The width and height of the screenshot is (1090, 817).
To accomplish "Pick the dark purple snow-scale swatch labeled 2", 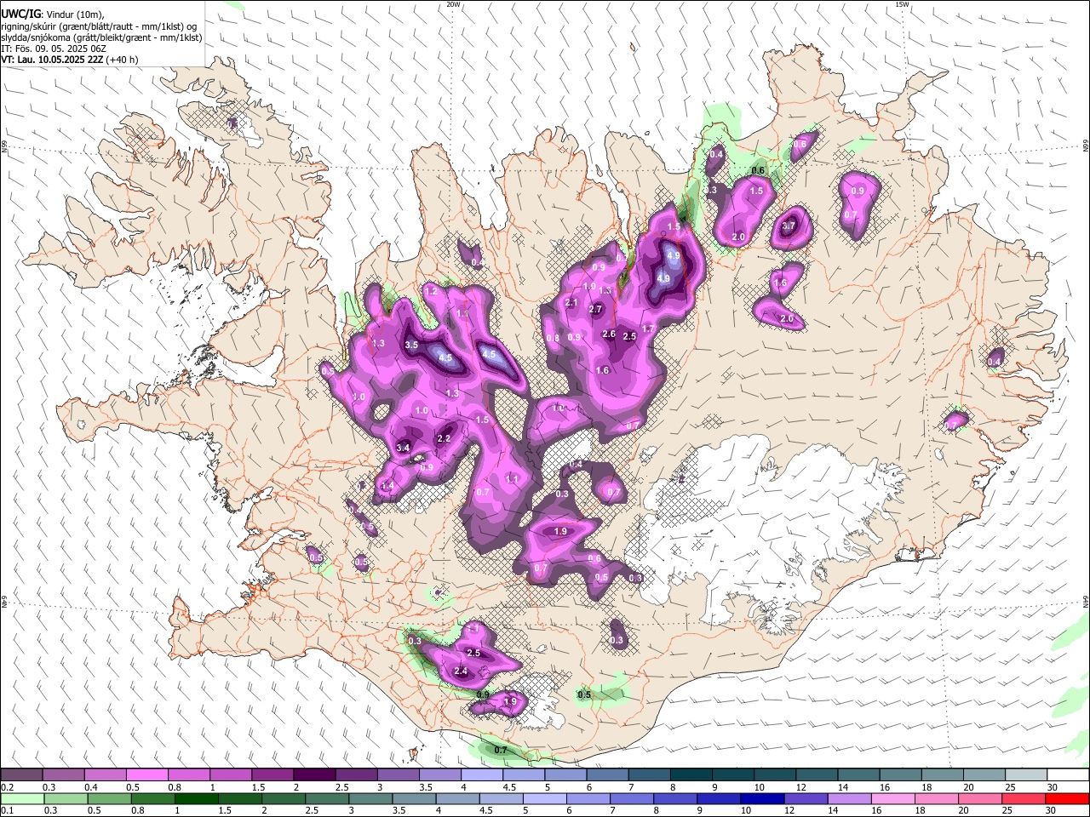I will click(313, 775).
